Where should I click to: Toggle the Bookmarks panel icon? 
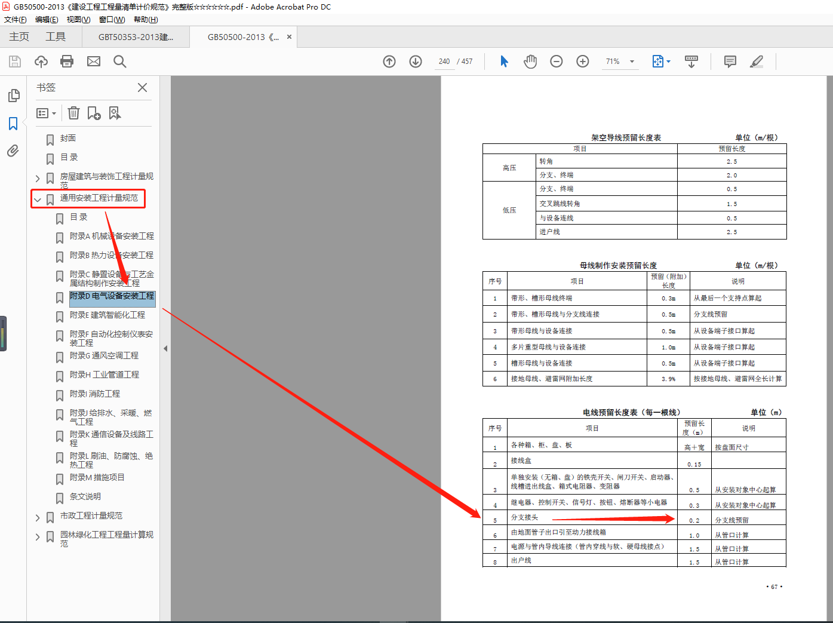pos(13,124)
